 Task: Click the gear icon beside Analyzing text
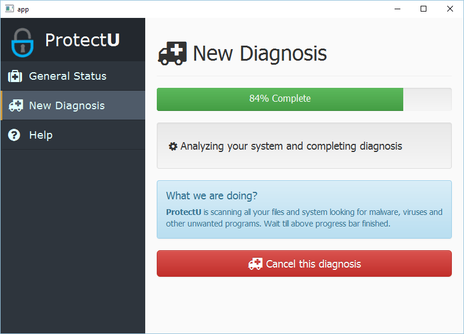(173, 147)
